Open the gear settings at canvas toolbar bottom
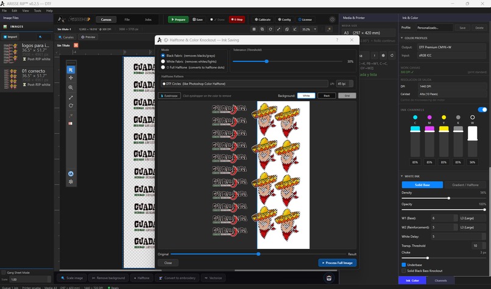The image size is (491, 289). pyautogui.click(x=71, y=182)
